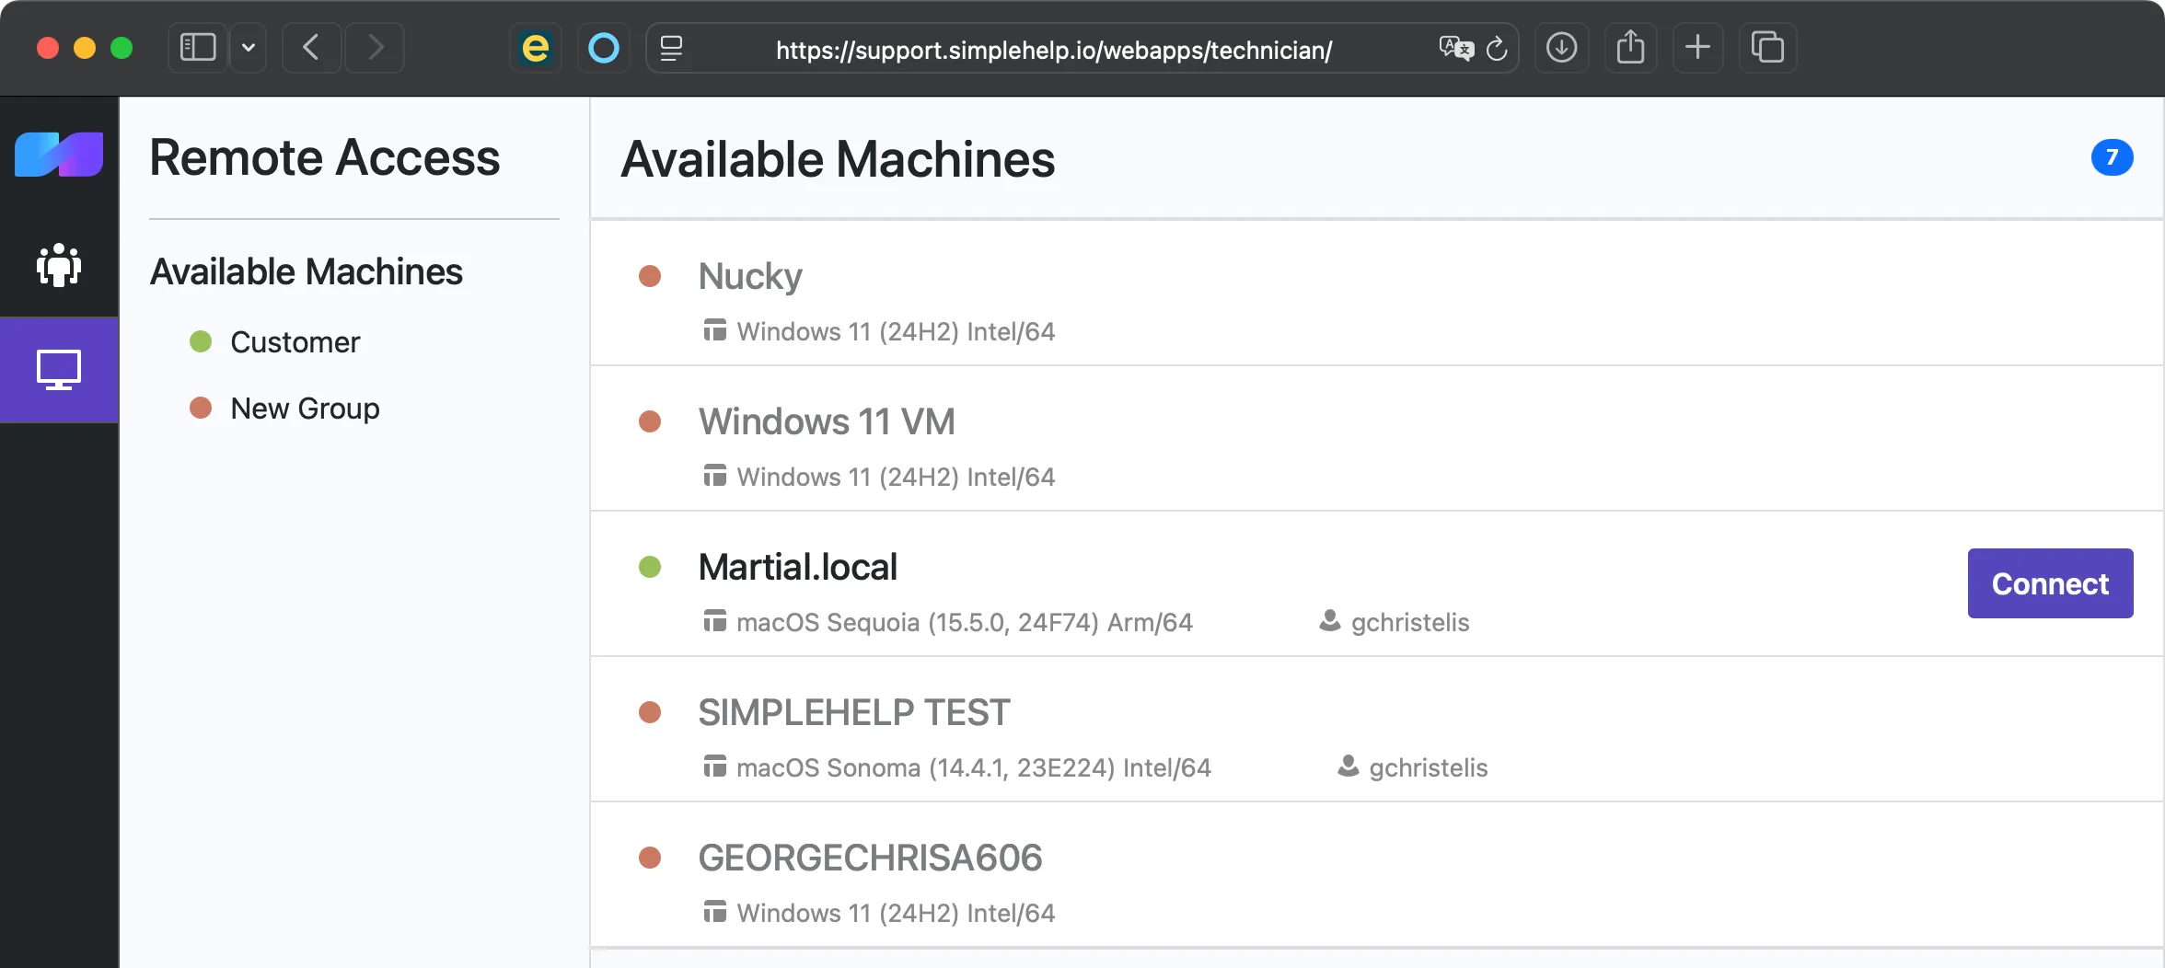Click the Safari translate icon

pyautogui.click(x=1455, y=49)
